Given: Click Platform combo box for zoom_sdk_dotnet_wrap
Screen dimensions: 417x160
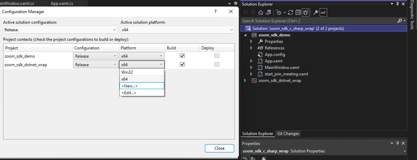Looking at the screenshot, I should 142,65.
